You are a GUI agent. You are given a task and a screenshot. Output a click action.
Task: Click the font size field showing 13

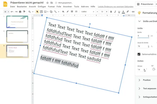coord(102,12)
